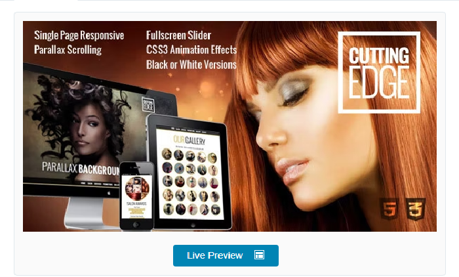Click the iPad home button
This screenshot has width=459, height=277.
coord(193,225)
